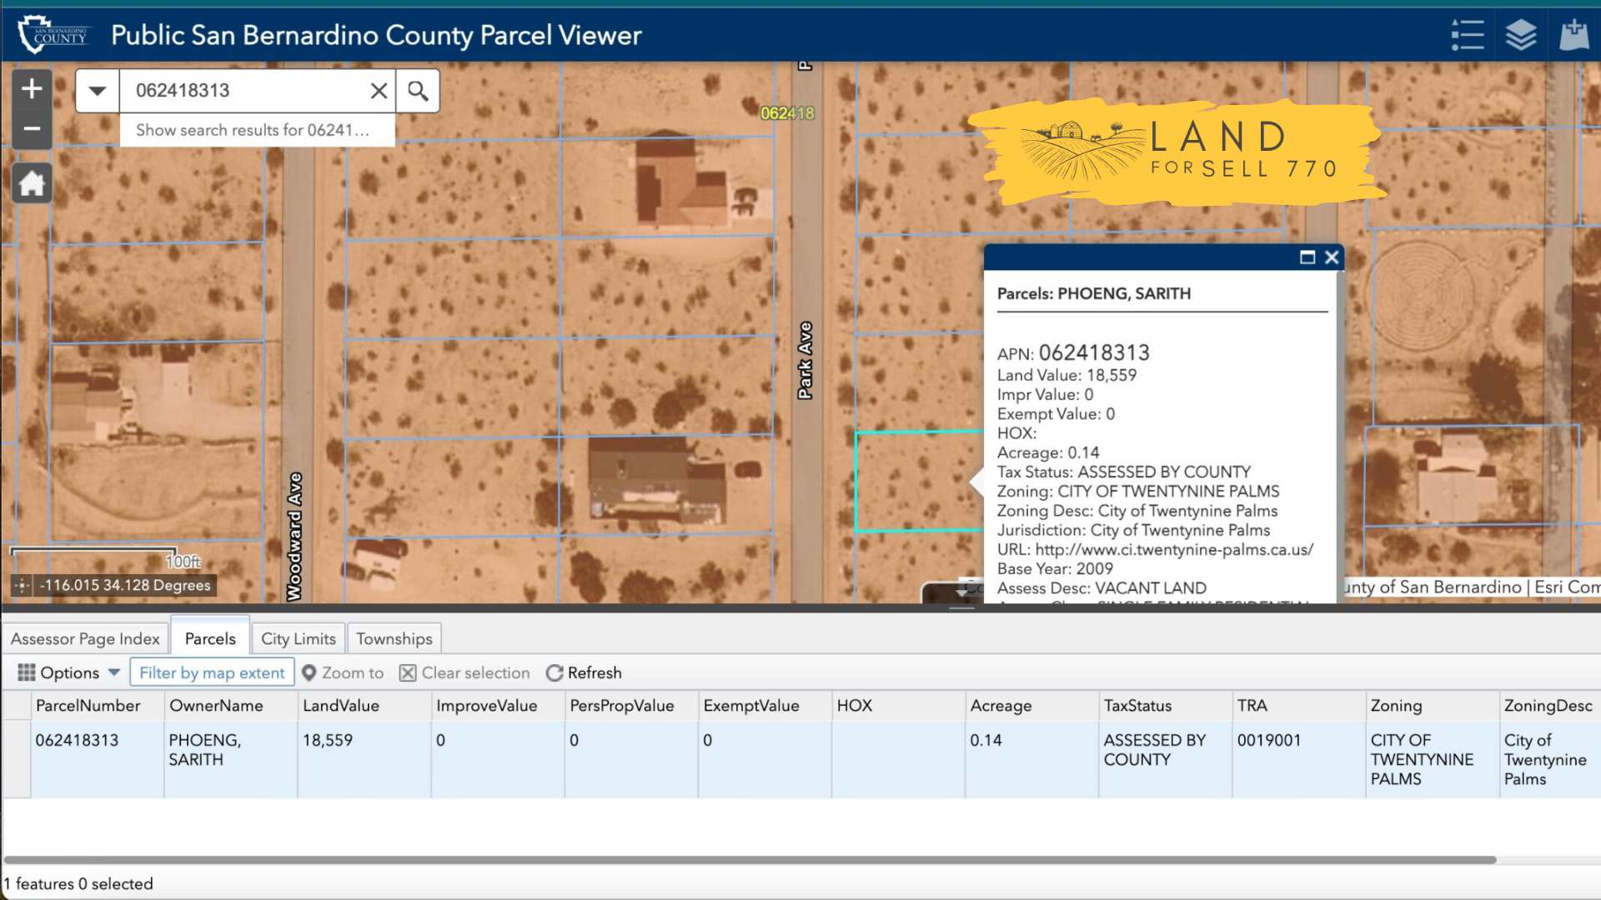Select Zoom to from the table toolbar

click(x=343, y=672)
